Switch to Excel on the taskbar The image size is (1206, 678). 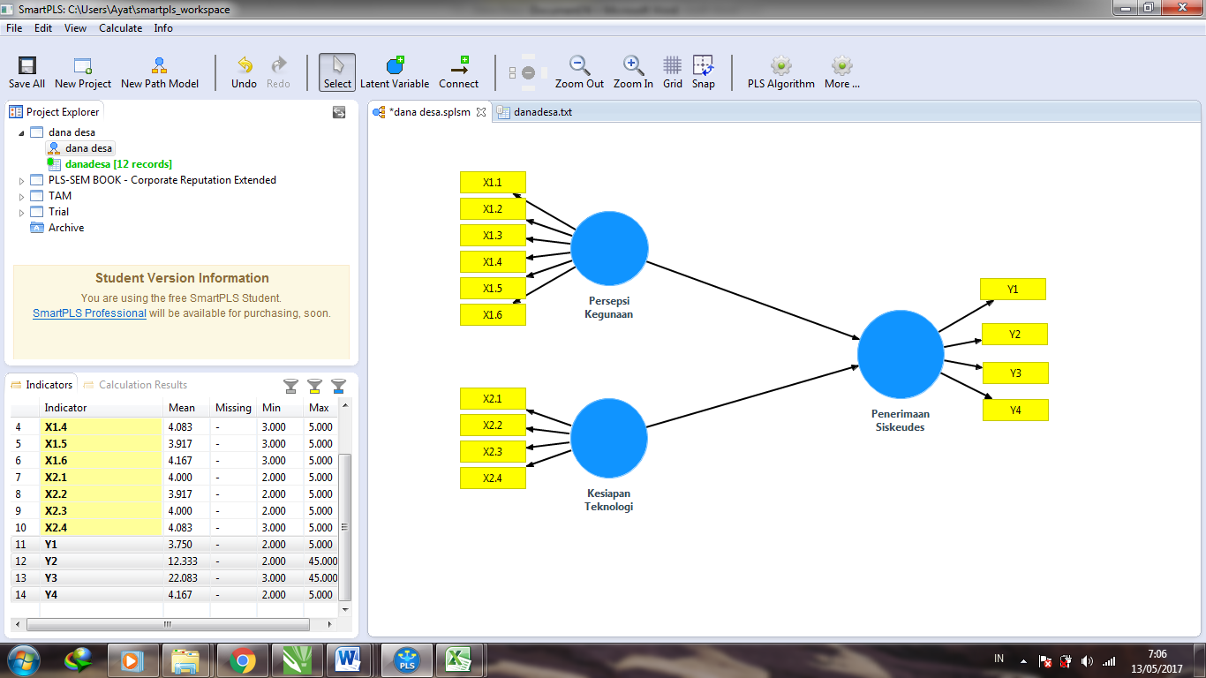tap(461, 659)
